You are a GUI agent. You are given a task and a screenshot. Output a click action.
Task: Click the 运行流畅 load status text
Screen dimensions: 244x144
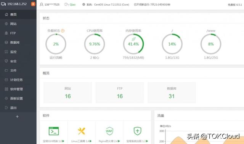click(56, 58)
